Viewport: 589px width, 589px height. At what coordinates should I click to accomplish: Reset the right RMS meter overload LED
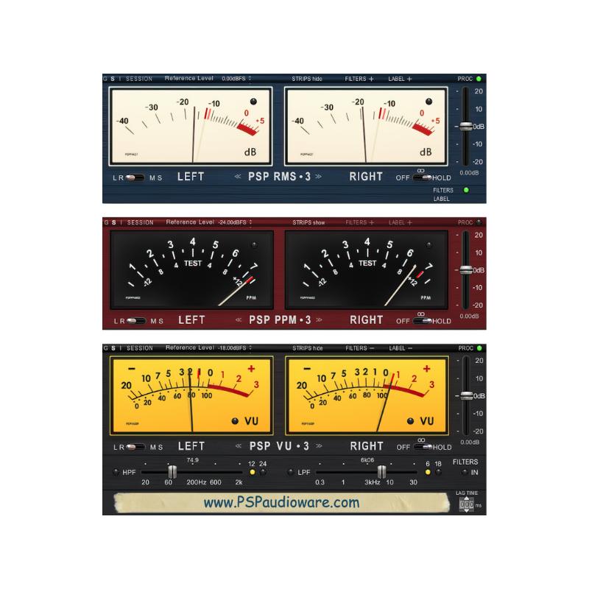[x=428, y=102]
